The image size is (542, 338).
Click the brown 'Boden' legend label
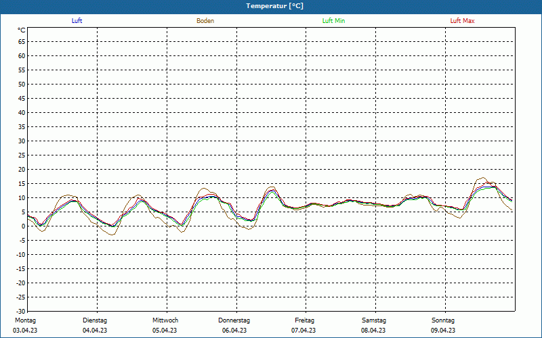coord(205,21)
